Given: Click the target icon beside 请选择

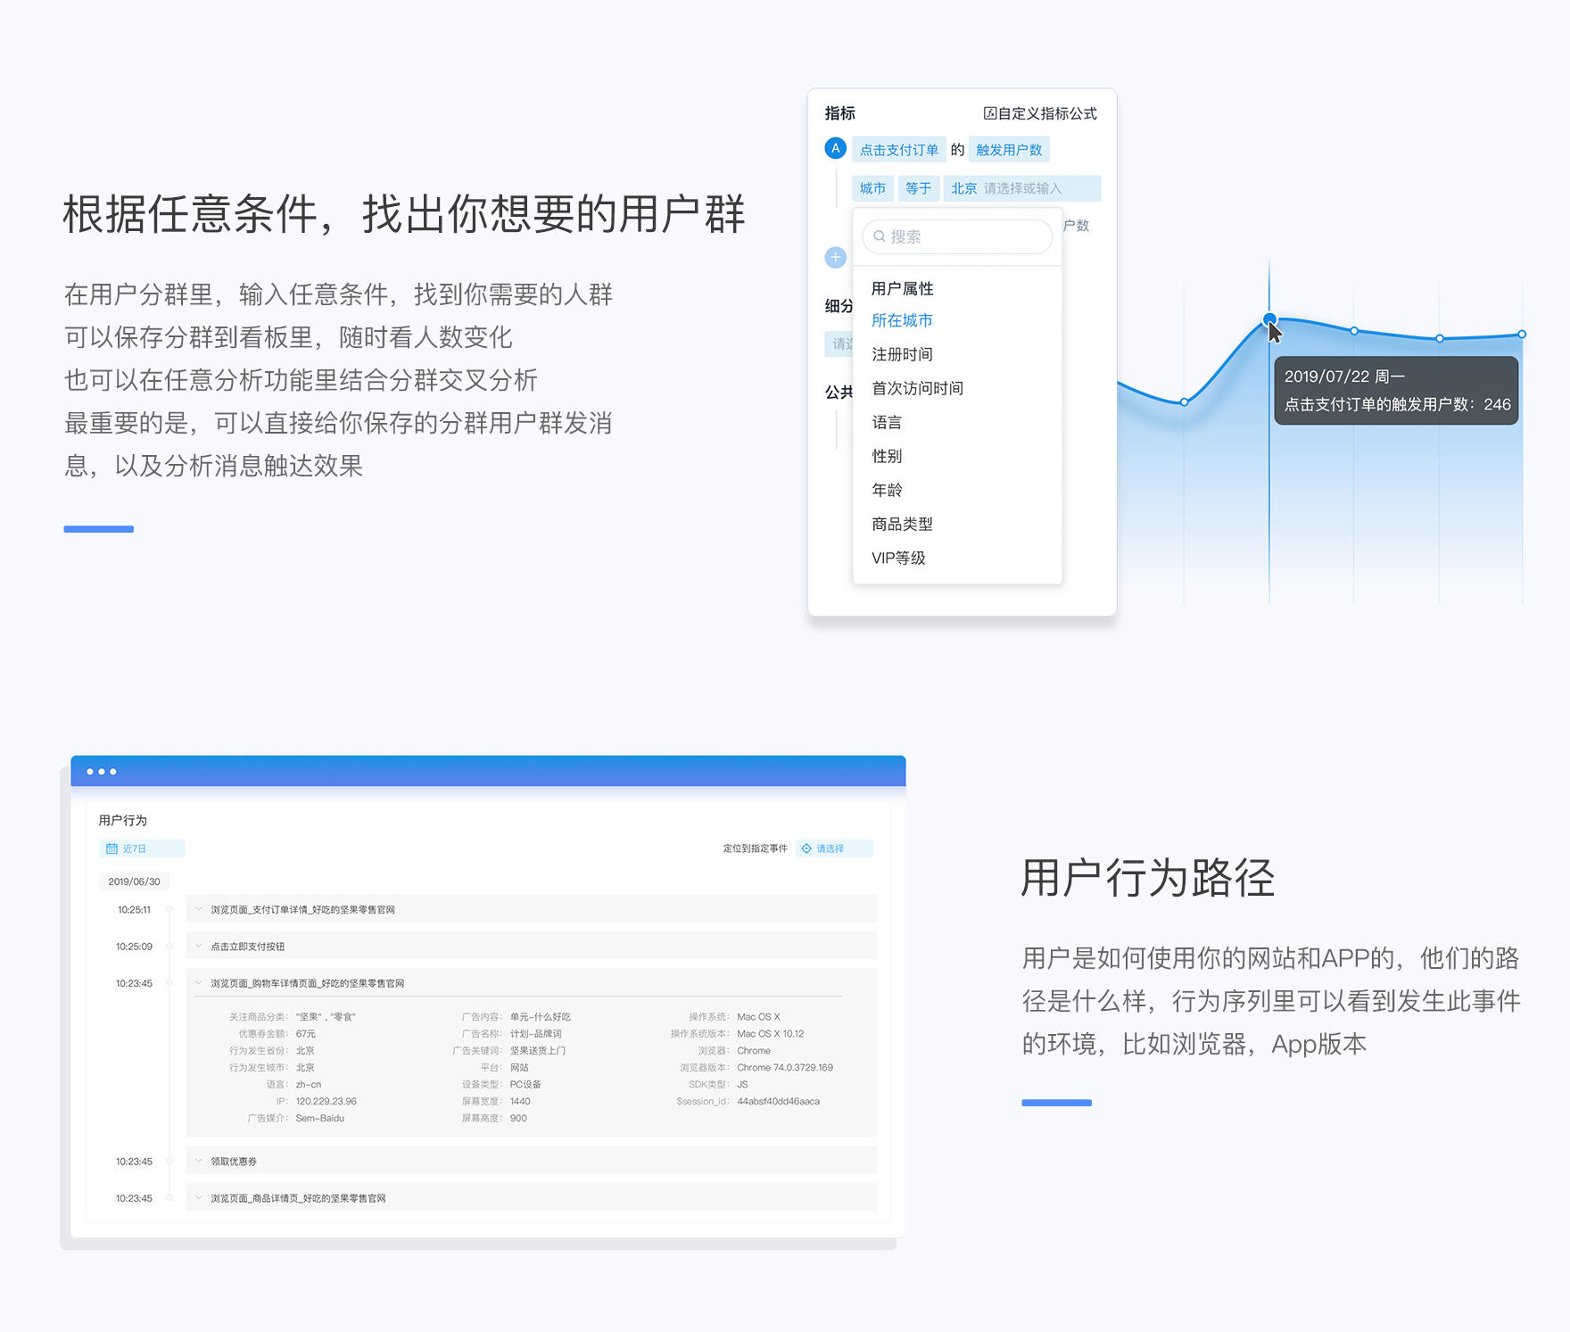Looking at the screenshot, I should (806, 848).
